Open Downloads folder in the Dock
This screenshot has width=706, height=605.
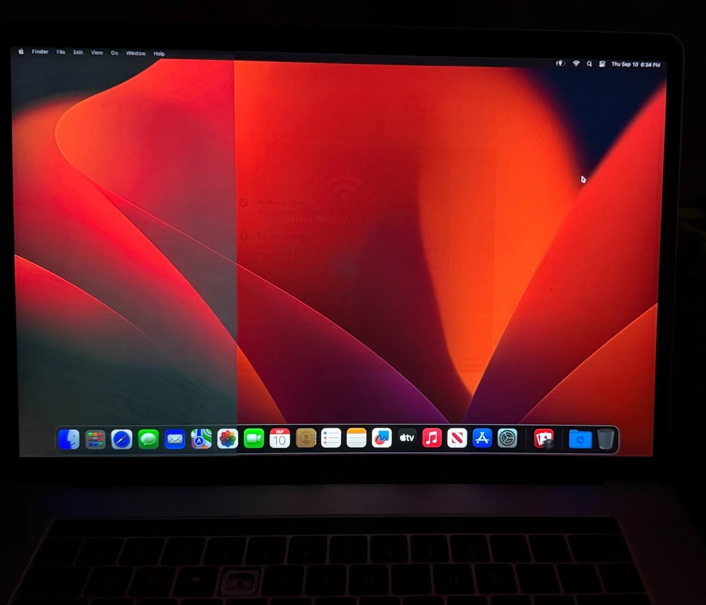pos(580,439)
